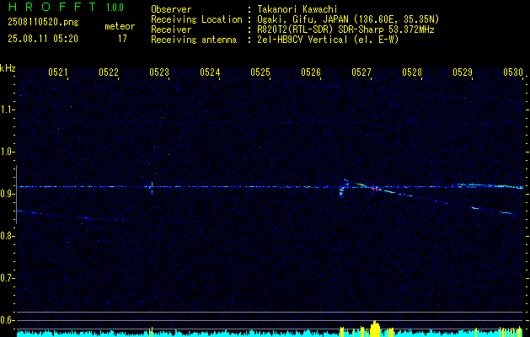
Task: Click the 1.1 kHz axis label
Action: click(x=8, y=110)
